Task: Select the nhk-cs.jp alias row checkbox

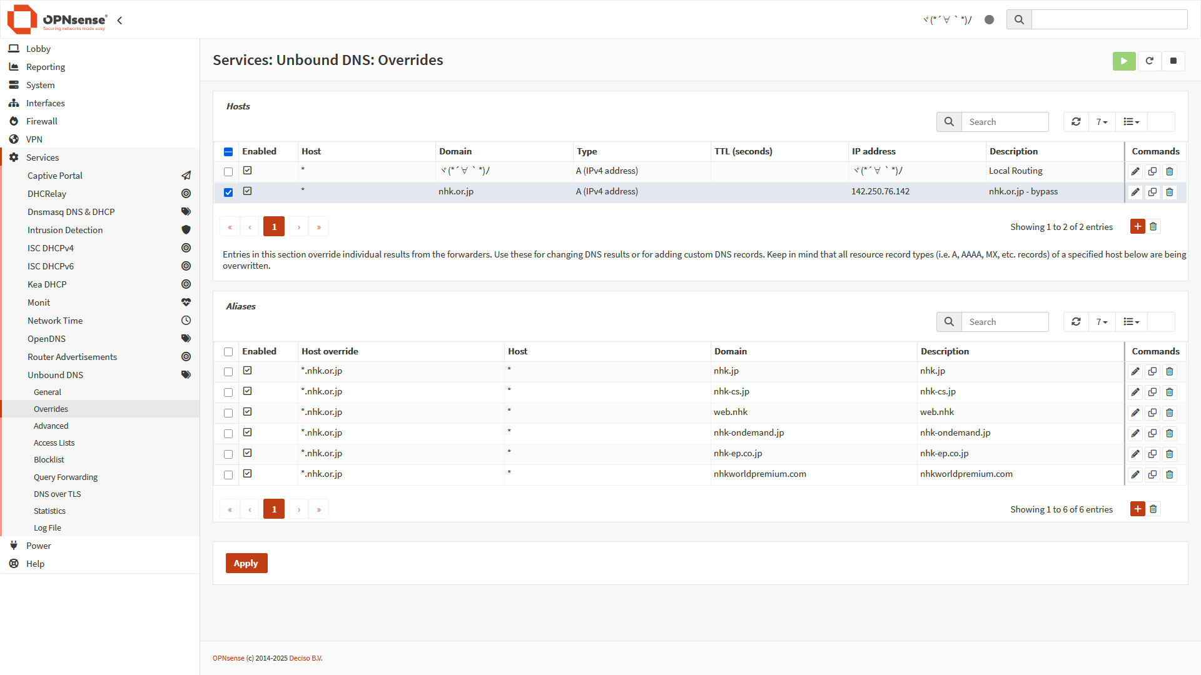Action: [x=228, y=392]
